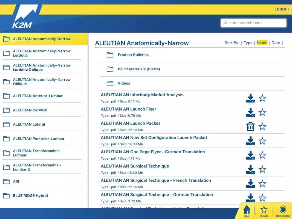
Task: Open ALEUTIAN AN Surgical Technique title
Action: tap(135, 166)
